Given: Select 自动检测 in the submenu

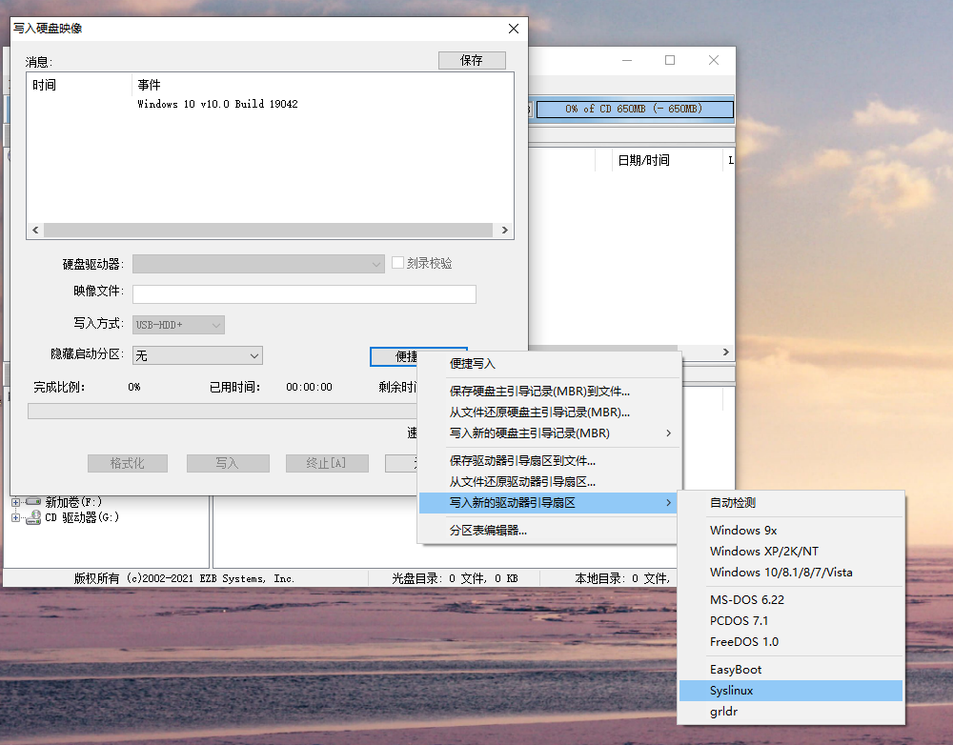Looking at the screenshot, I should 791,502.
